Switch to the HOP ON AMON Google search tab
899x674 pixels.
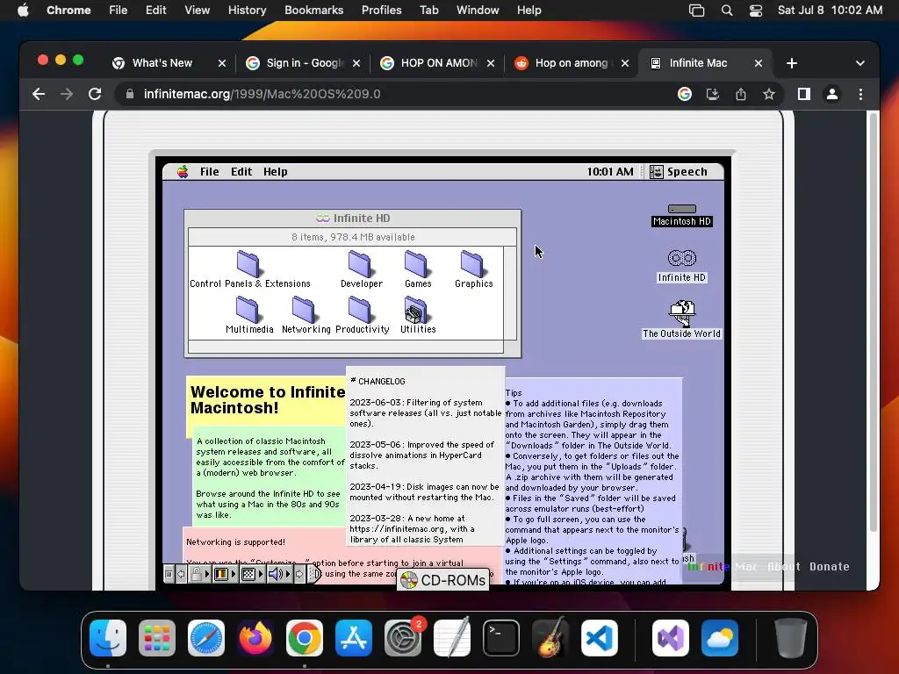[438, 63]
